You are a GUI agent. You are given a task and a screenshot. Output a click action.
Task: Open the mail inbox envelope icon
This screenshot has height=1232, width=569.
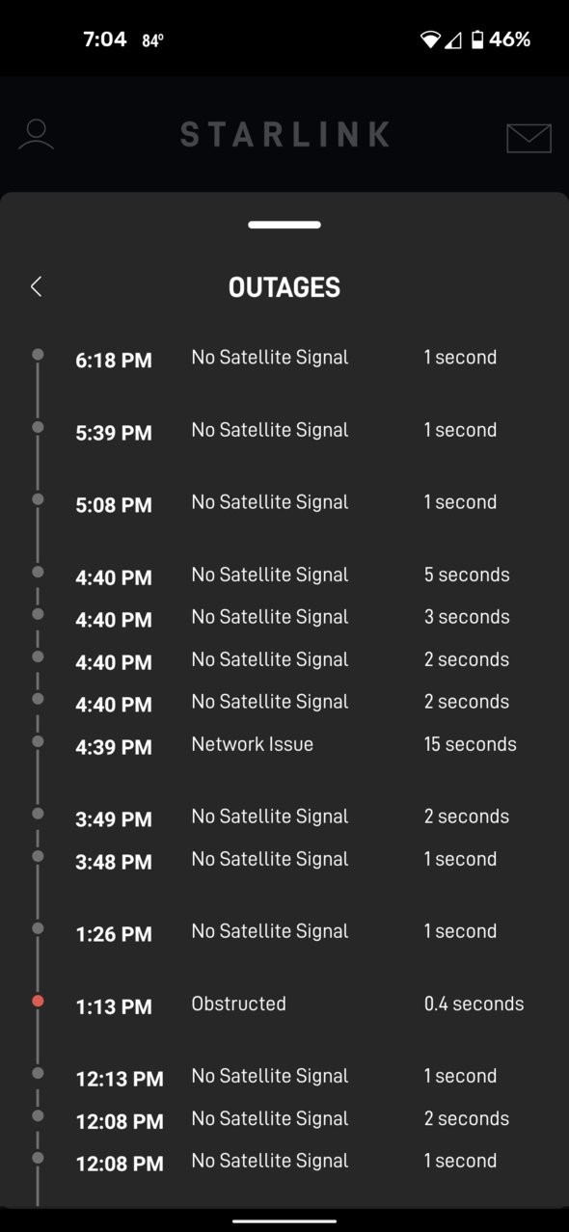click(528, 138)
